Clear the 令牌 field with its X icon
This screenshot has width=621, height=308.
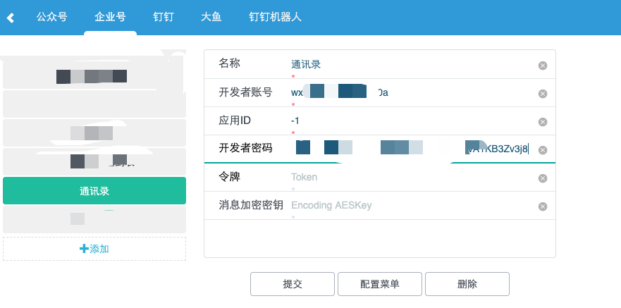pos(543,178)
